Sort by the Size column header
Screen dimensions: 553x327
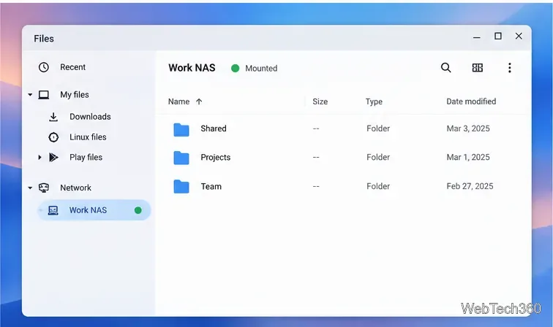(320, 101)
